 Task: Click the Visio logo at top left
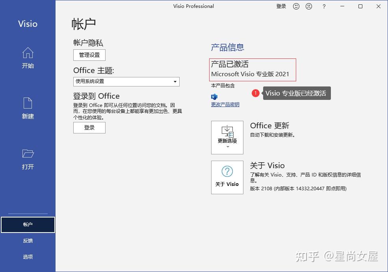click(27, 24)
